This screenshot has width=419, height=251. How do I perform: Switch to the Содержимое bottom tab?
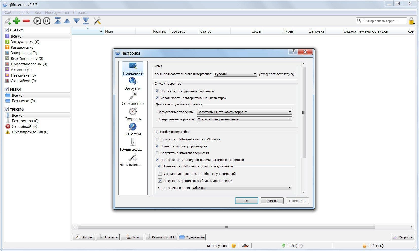[x=192, y=237]
